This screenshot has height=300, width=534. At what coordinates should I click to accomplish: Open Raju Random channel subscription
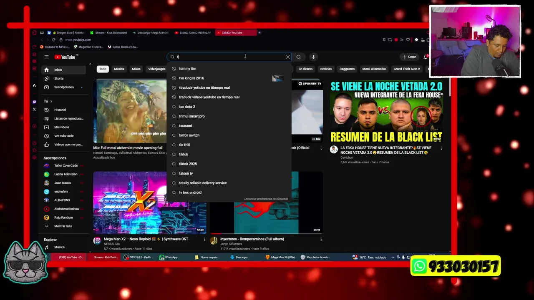(63, 217)
